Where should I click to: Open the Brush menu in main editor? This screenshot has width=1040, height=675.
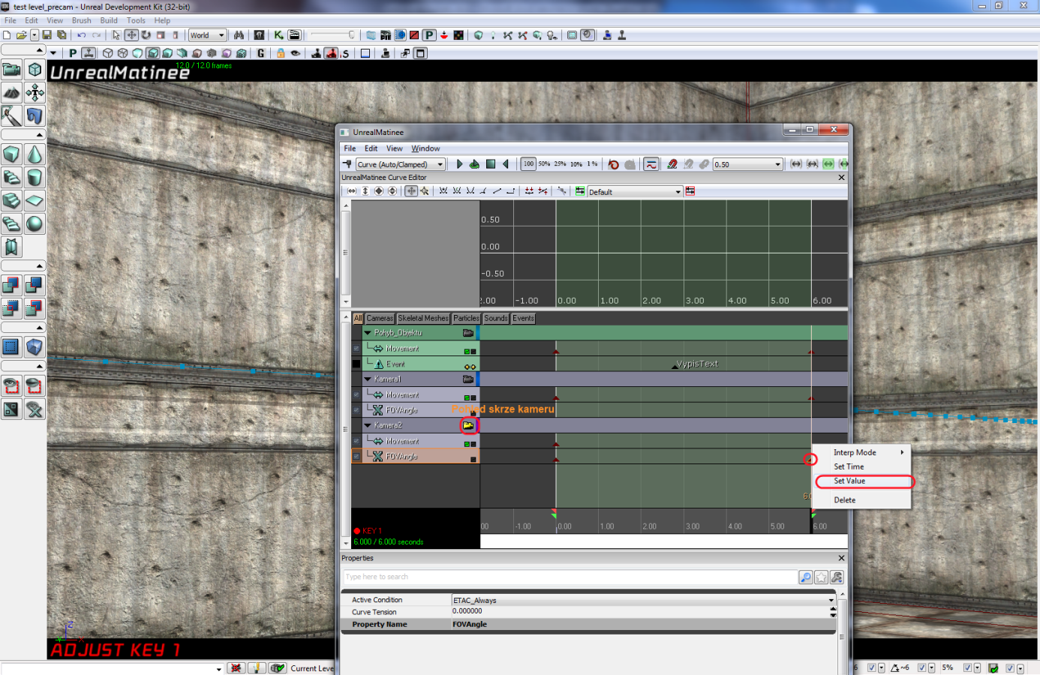81,20
